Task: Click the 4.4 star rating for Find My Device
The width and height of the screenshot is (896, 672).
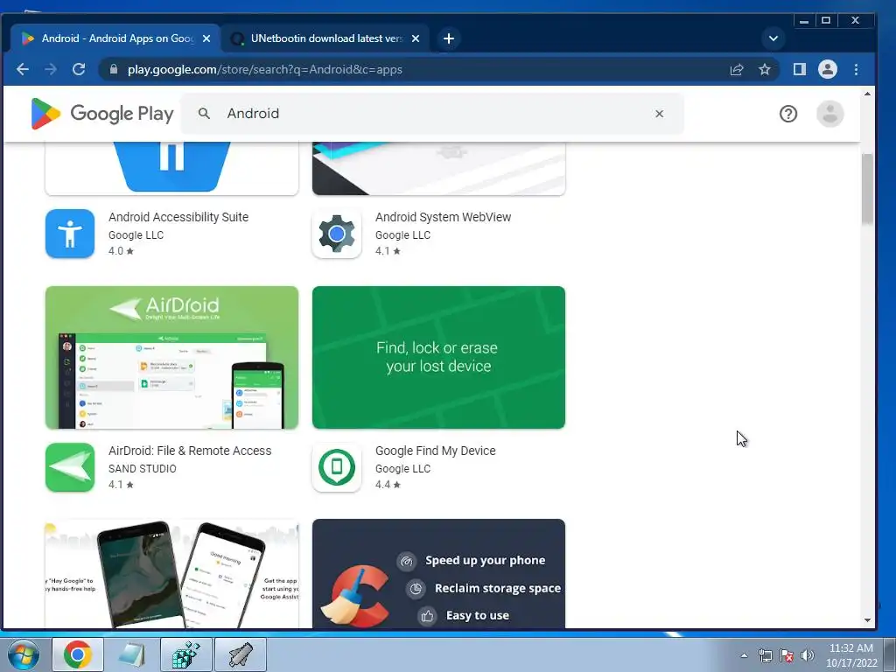Action: click(x=388, y=485)
